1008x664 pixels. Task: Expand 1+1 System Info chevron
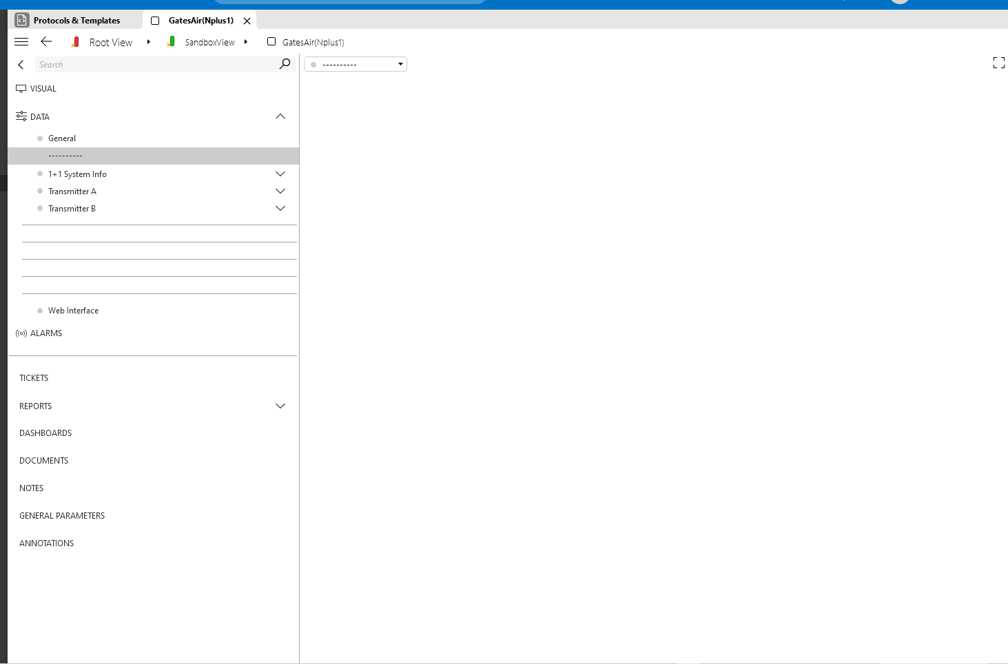[280, 174]
